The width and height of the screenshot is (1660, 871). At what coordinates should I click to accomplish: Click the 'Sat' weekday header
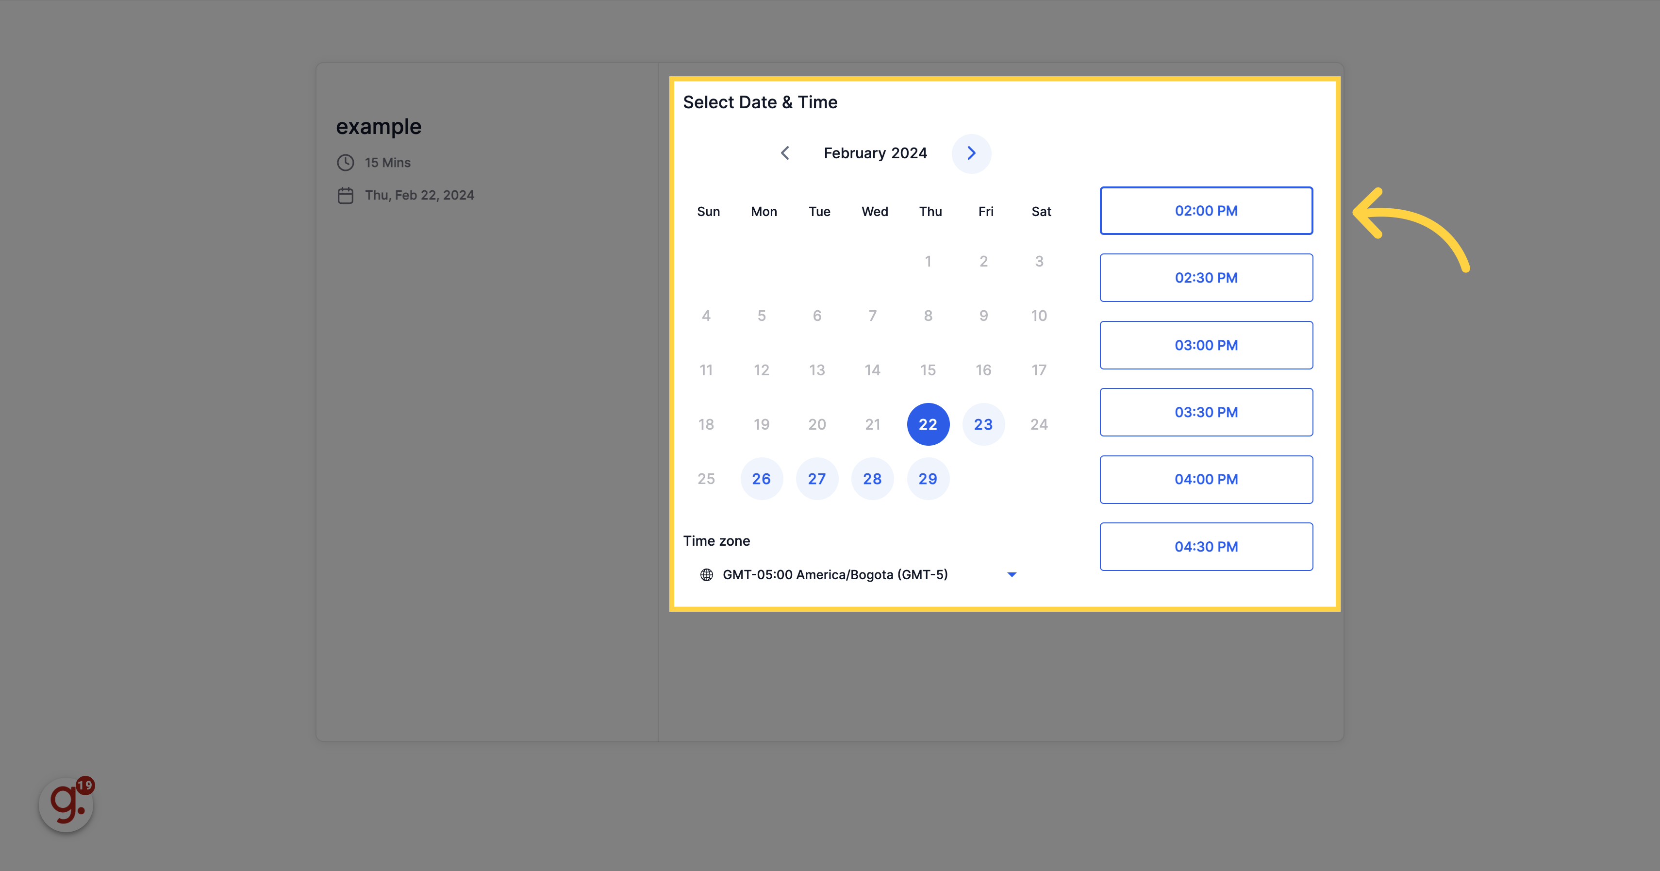click(x=1041, y=212)
